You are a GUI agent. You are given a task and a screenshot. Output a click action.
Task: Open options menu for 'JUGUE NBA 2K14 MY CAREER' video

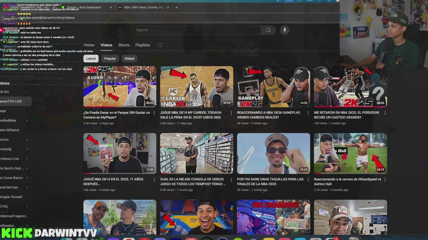(231, 113)
